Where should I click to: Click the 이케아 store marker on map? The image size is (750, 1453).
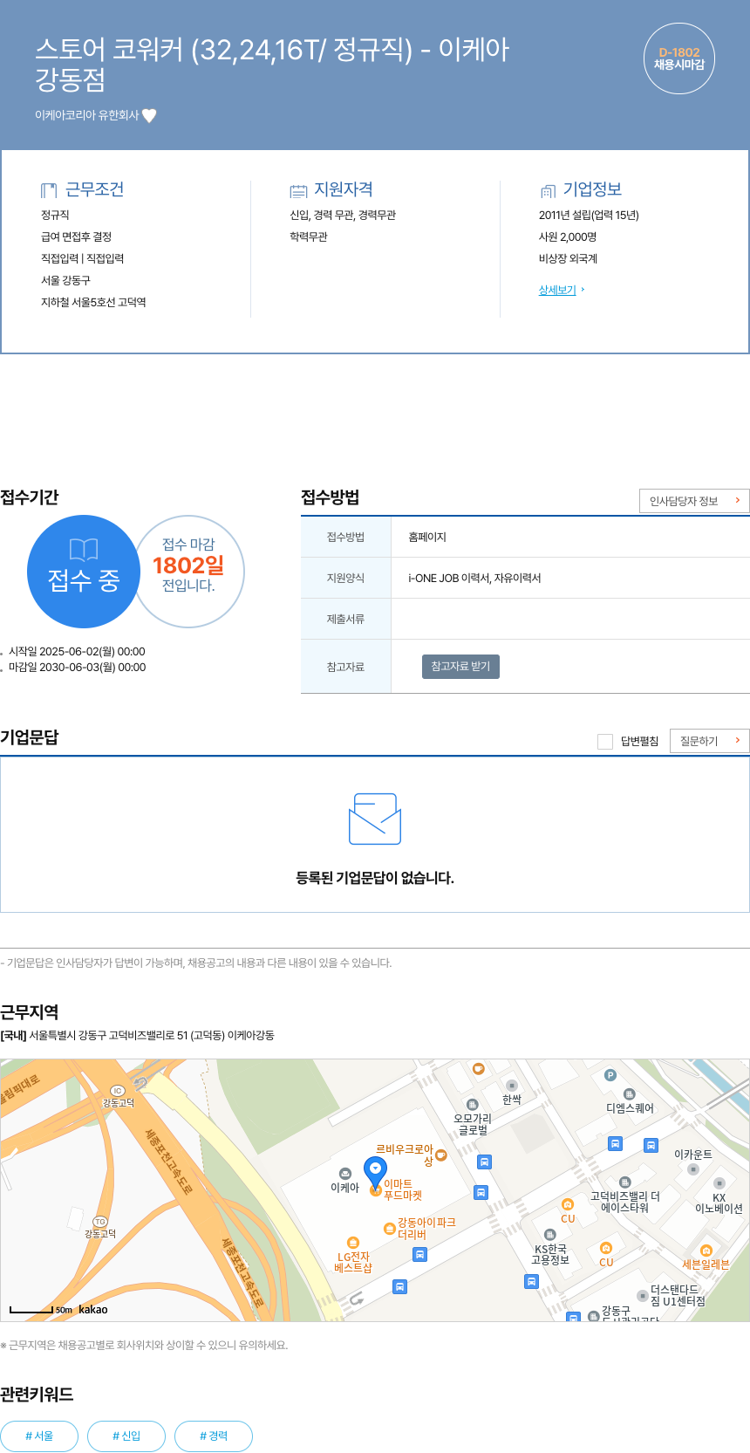coord(345,1174)
